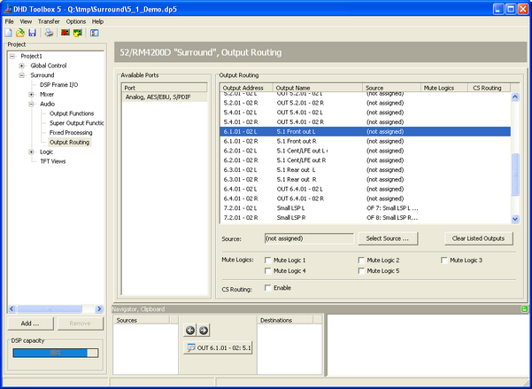Screen dimensions: 532x389
Task: Expand the Mixer tree node
Action: point(32,94)
